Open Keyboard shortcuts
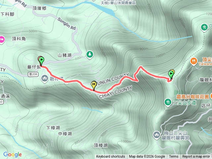This screenshot has height=159, width=212. coord(110,157)
